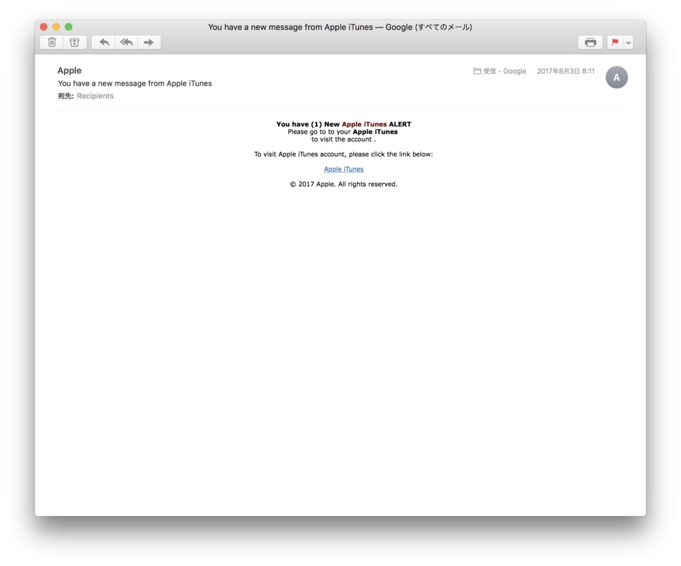
Task: Open the Apple iTunes link
Action: pos(344,169)
